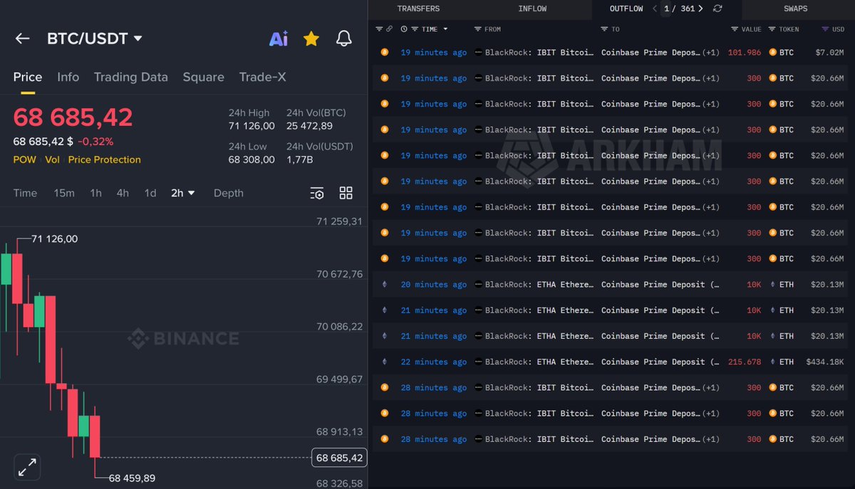Select the Arkham OUTFLOW tab

626,9
